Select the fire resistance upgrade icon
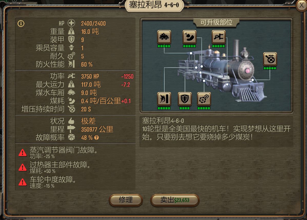The image size is (307, 220). click(x=164, y=99)
